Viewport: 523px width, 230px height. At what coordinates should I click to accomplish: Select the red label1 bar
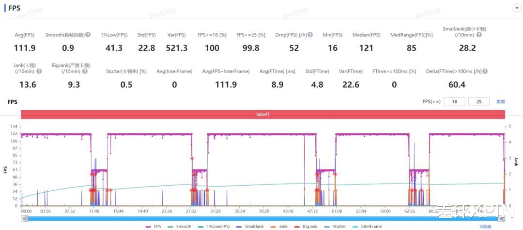coord(263,114)
